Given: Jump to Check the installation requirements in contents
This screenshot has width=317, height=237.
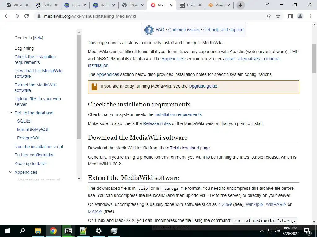Looking at the screenshot, I should 35,60.
